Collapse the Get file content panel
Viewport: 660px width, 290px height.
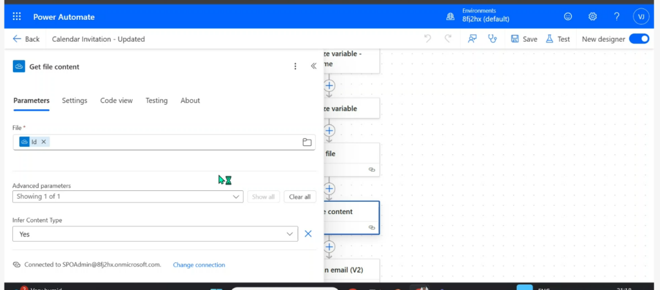click(x=314, y=66)
